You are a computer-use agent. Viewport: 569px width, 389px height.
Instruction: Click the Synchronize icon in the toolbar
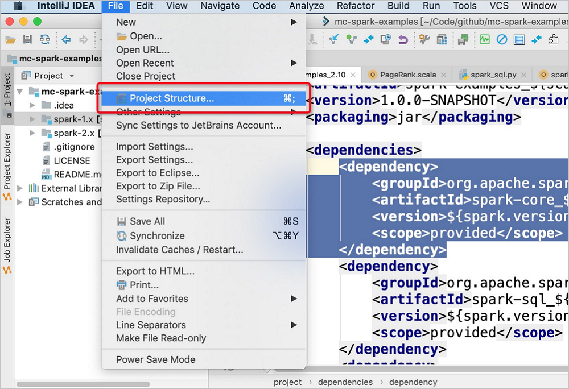[x=44, y=39]
